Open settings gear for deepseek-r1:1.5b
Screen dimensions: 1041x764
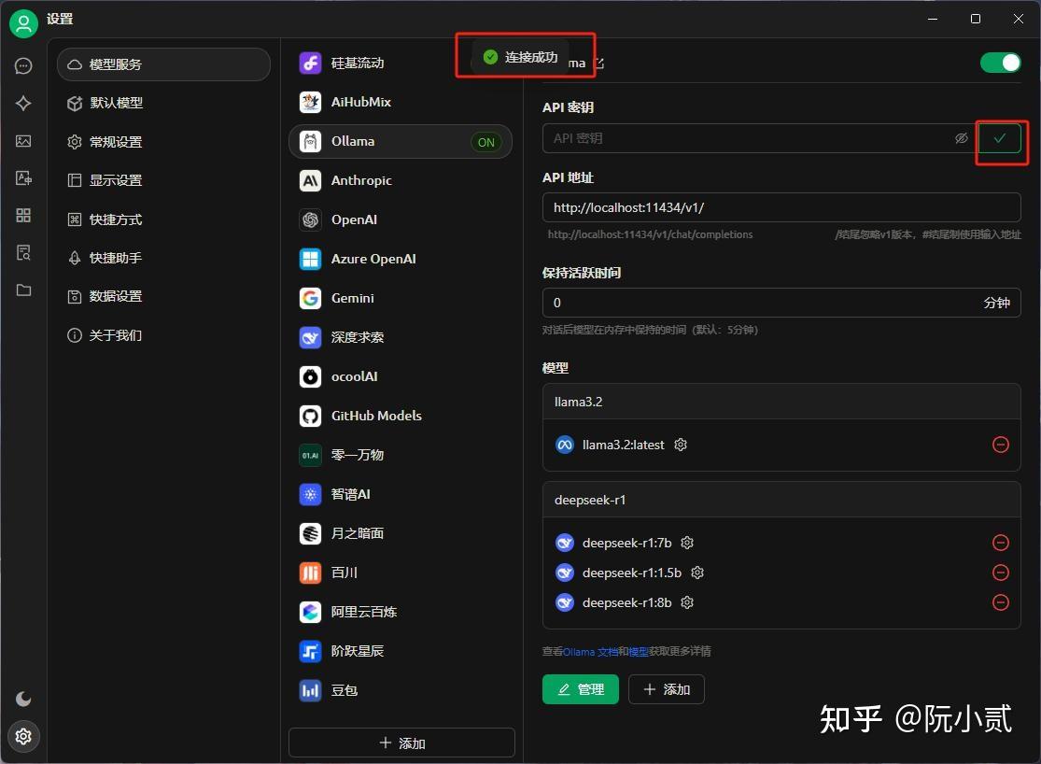coord(697,573)
